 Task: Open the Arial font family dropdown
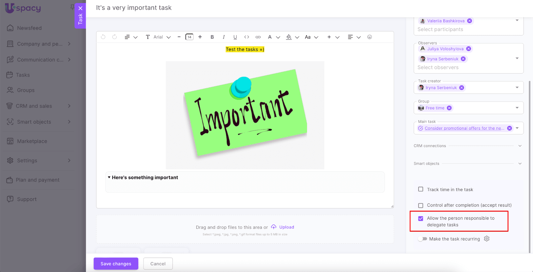[x=162, y=37]
